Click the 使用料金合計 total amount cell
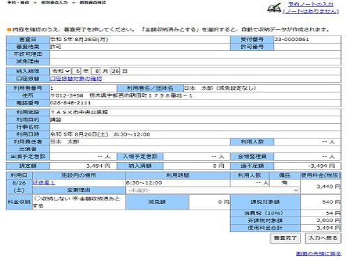The image size is (357, 268). (321, 228)
